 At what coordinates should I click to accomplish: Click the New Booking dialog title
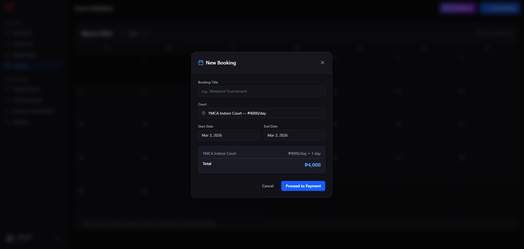pyautogui.click(x=221, y=63)
